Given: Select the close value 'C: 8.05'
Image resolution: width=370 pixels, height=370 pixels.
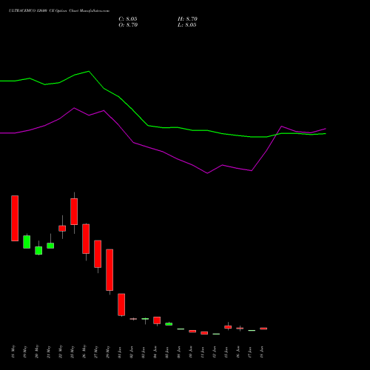Looking at the screenshot, I should pyautogui.click(x=128, y=19).
